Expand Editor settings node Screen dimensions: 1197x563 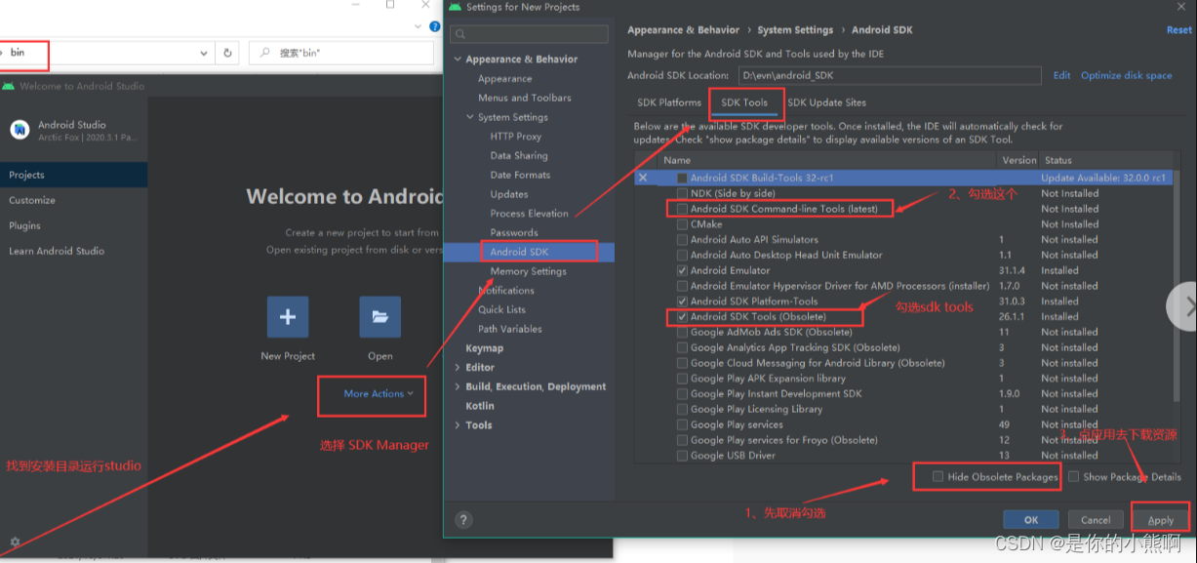pos(458,368)
